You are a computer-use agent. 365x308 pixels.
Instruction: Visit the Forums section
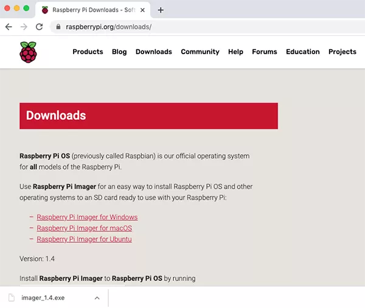point(265,52)
